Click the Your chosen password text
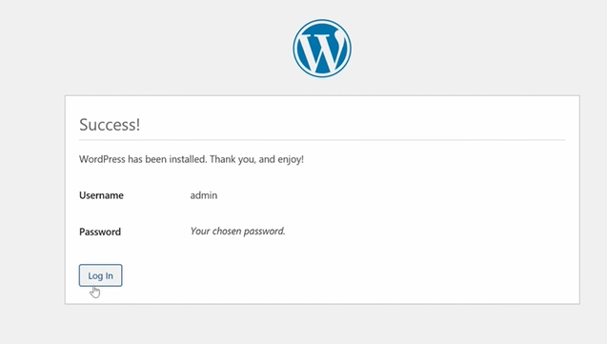The height and width of the screenshot is (344, 607). tap(237, 231)
